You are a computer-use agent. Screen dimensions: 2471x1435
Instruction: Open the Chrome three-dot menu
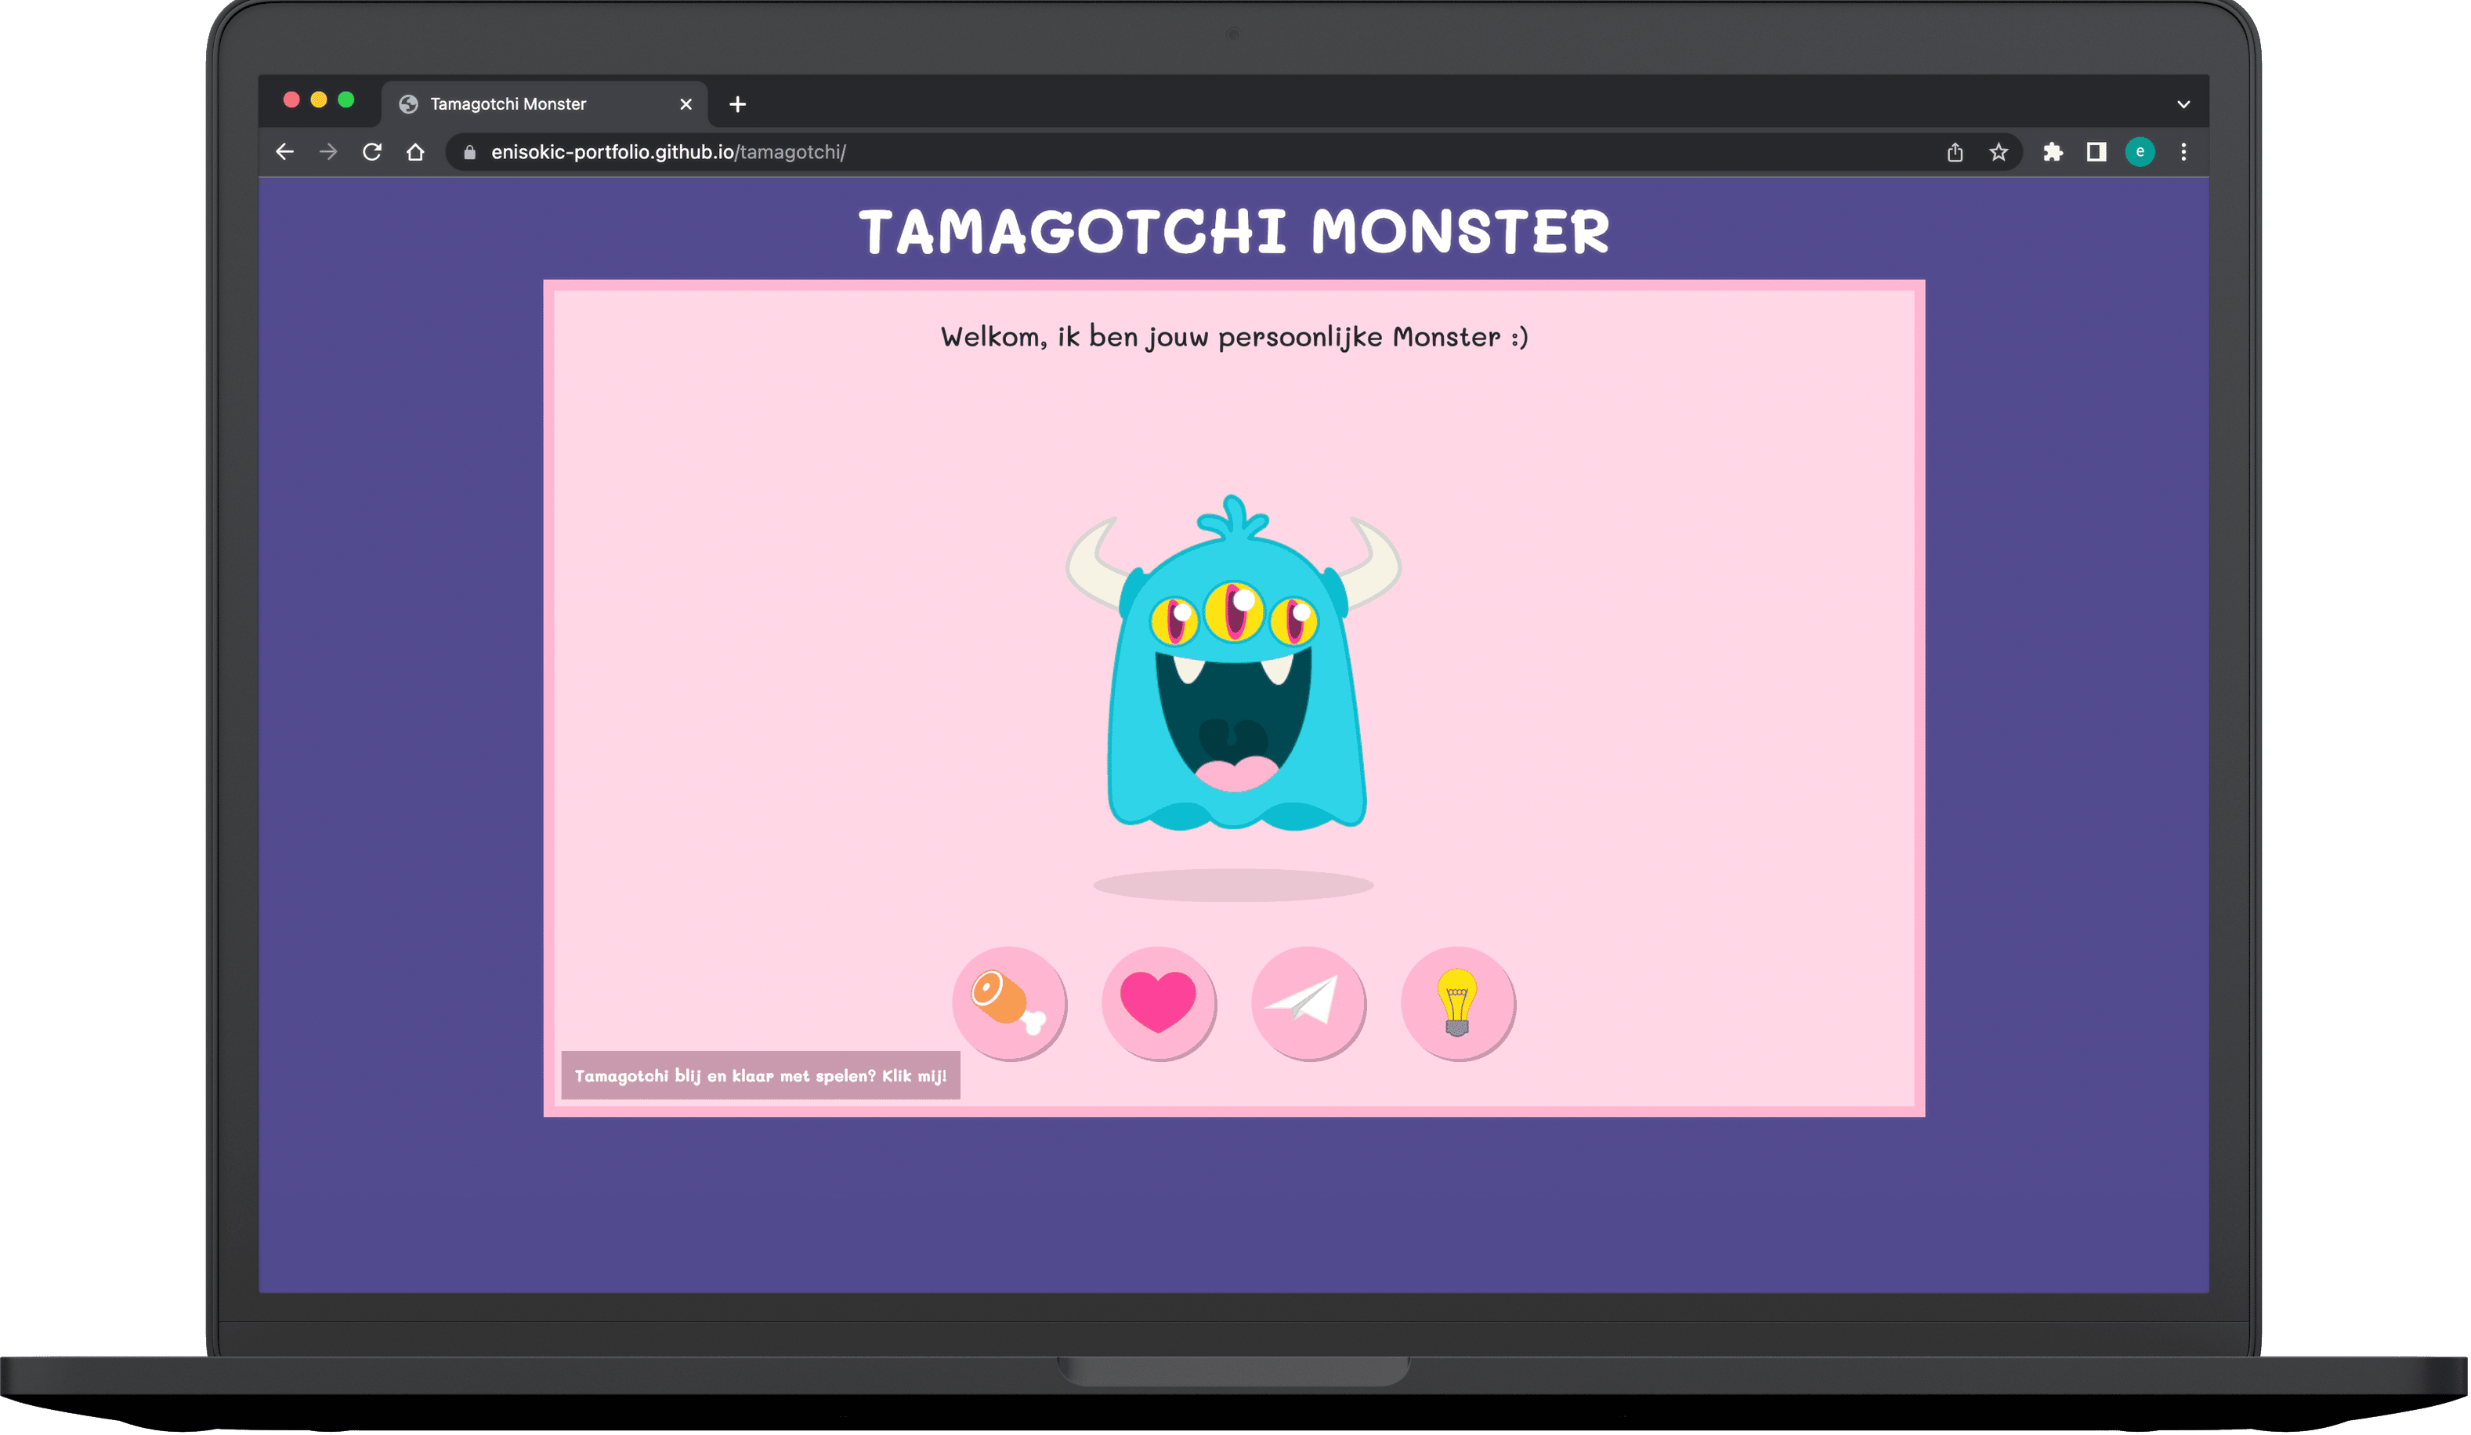click(2183, 152)
